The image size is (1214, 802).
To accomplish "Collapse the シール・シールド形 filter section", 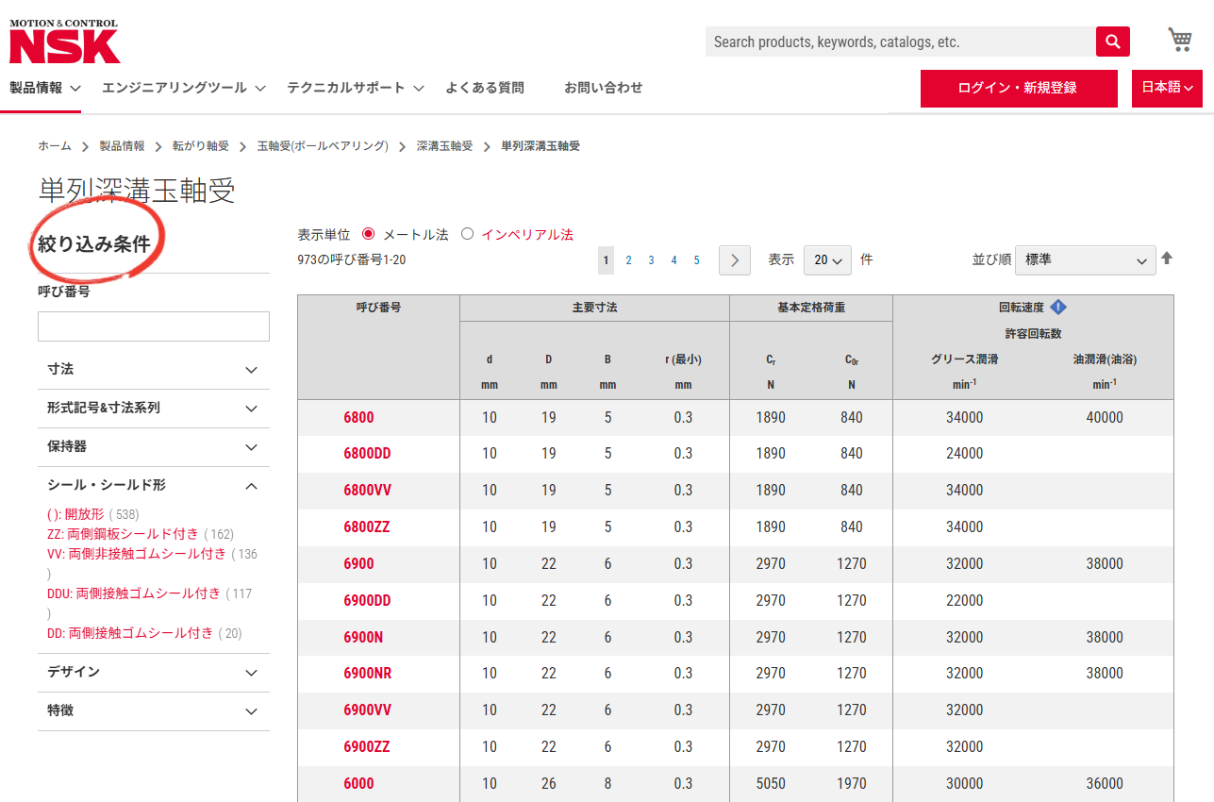I will 154,485.
